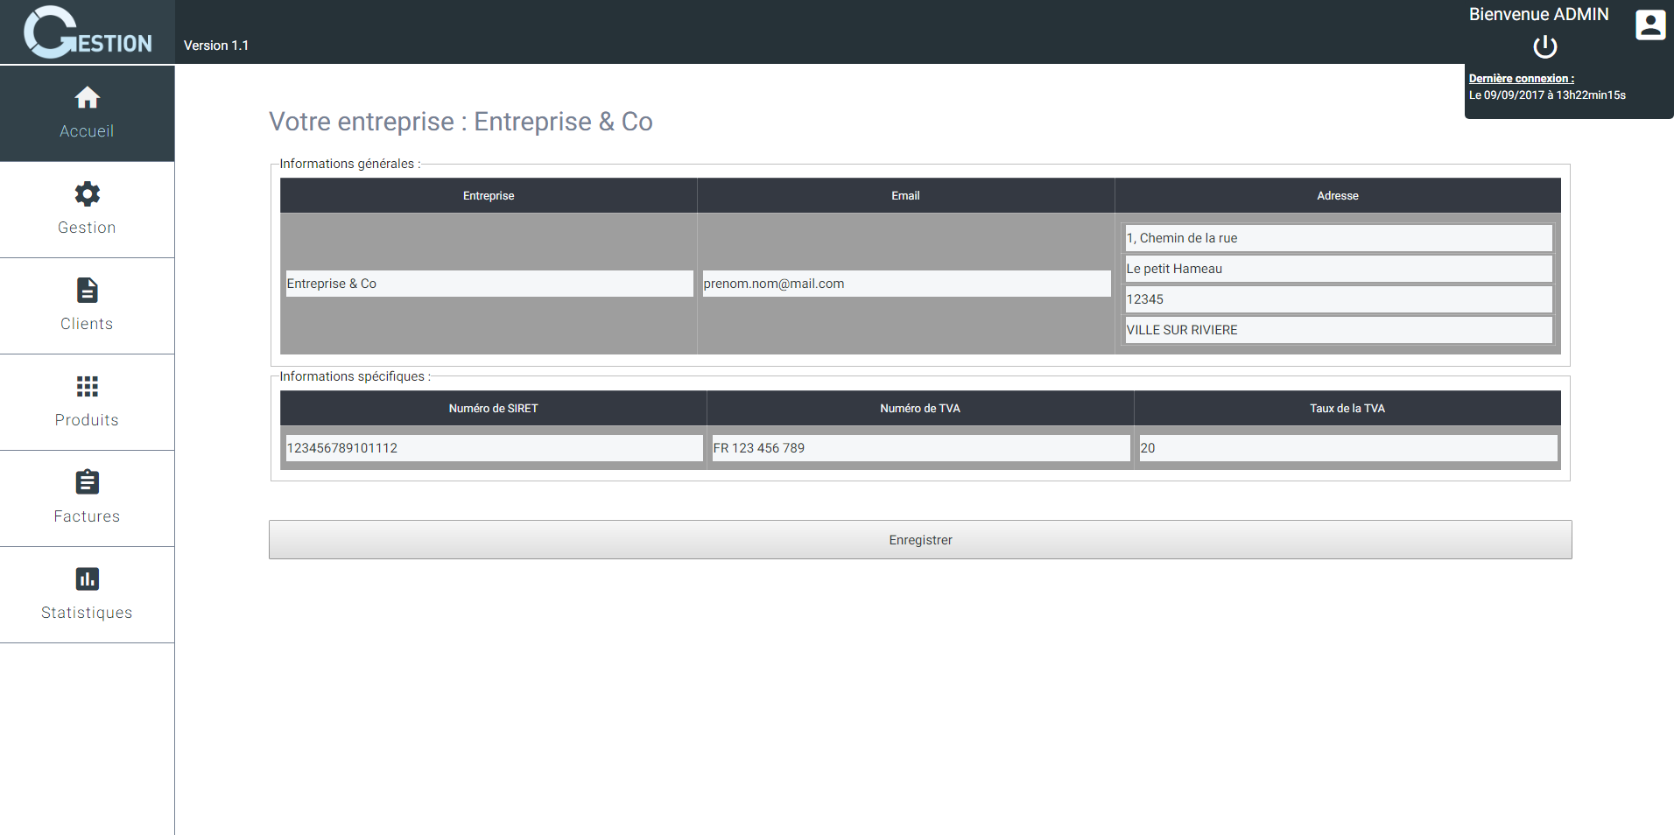Open Statistiques via the chart icon

pos(87,579)
